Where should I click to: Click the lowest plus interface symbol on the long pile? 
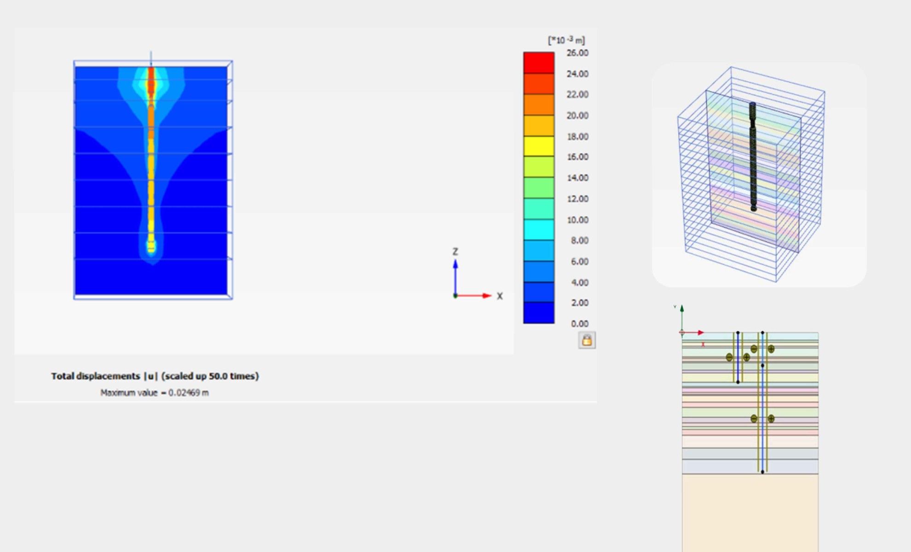771,419
